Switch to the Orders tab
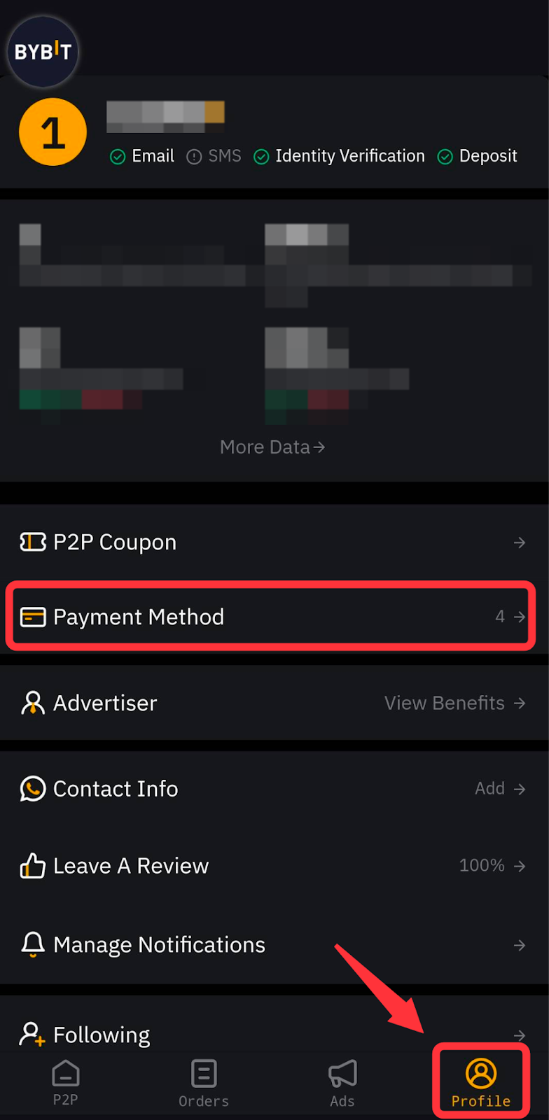549x1120 pixels. (204, 1083)
